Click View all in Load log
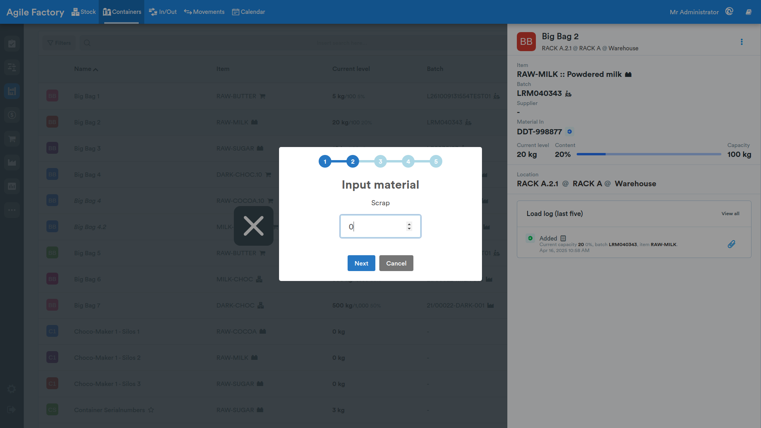761x428 pixels. pos(730,214)
